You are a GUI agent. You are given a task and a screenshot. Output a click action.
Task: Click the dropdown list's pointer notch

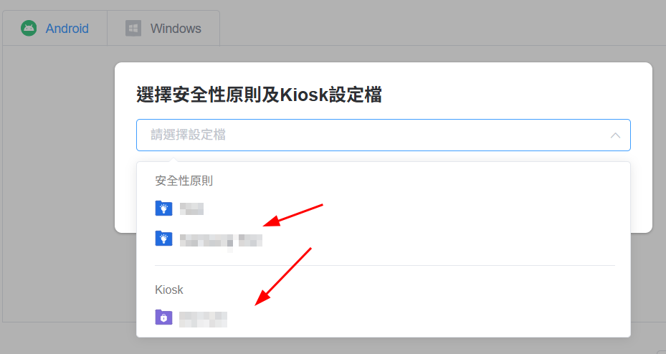(173, 160)
